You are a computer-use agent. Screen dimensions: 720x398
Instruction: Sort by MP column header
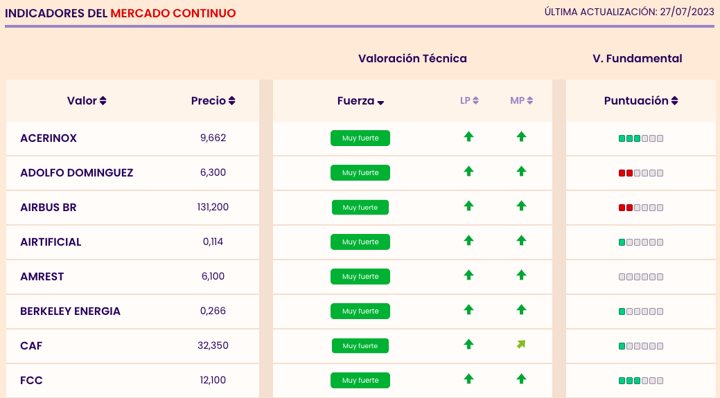click(x=521, y=101)
